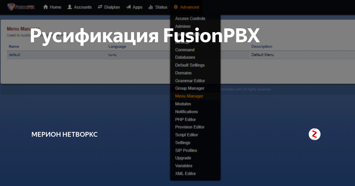
Task: Click the arrows icon beside Dialplan
Action: point(100,7)
